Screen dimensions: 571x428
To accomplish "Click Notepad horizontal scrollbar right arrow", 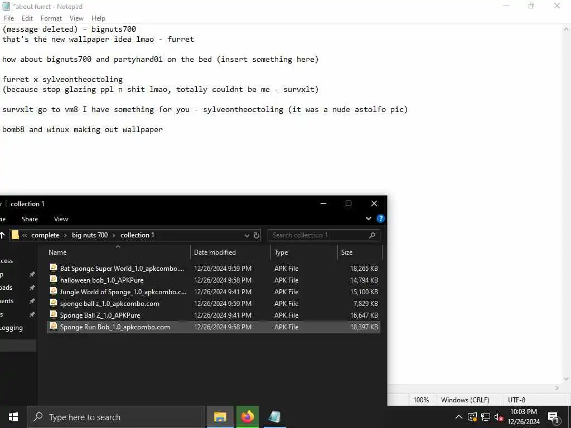I will [x=557, y=388].
